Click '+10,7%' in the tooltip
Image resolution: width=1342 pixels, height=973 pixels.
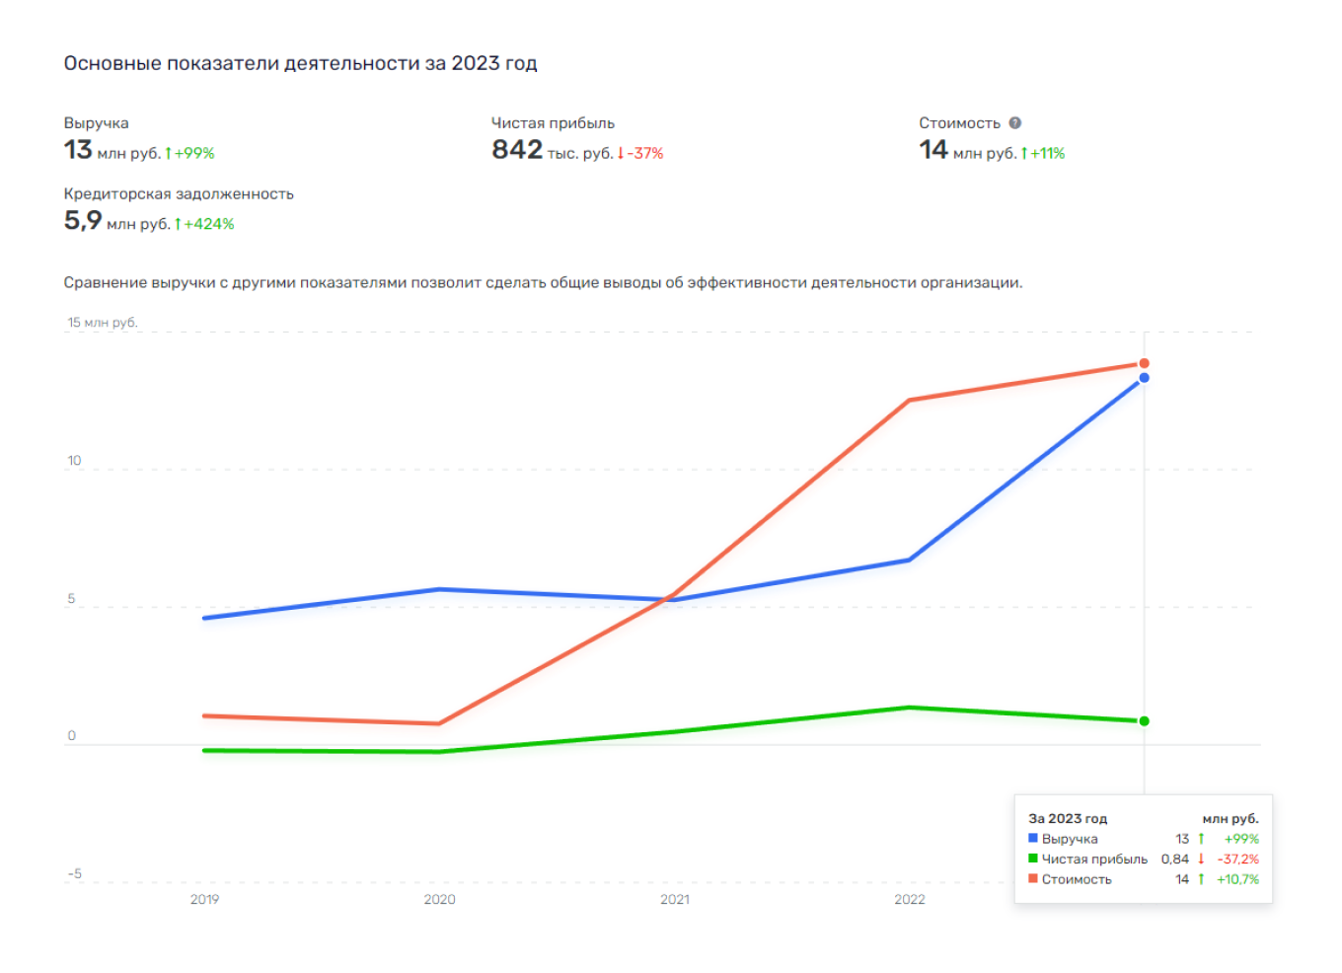(x=1237, y=879)
